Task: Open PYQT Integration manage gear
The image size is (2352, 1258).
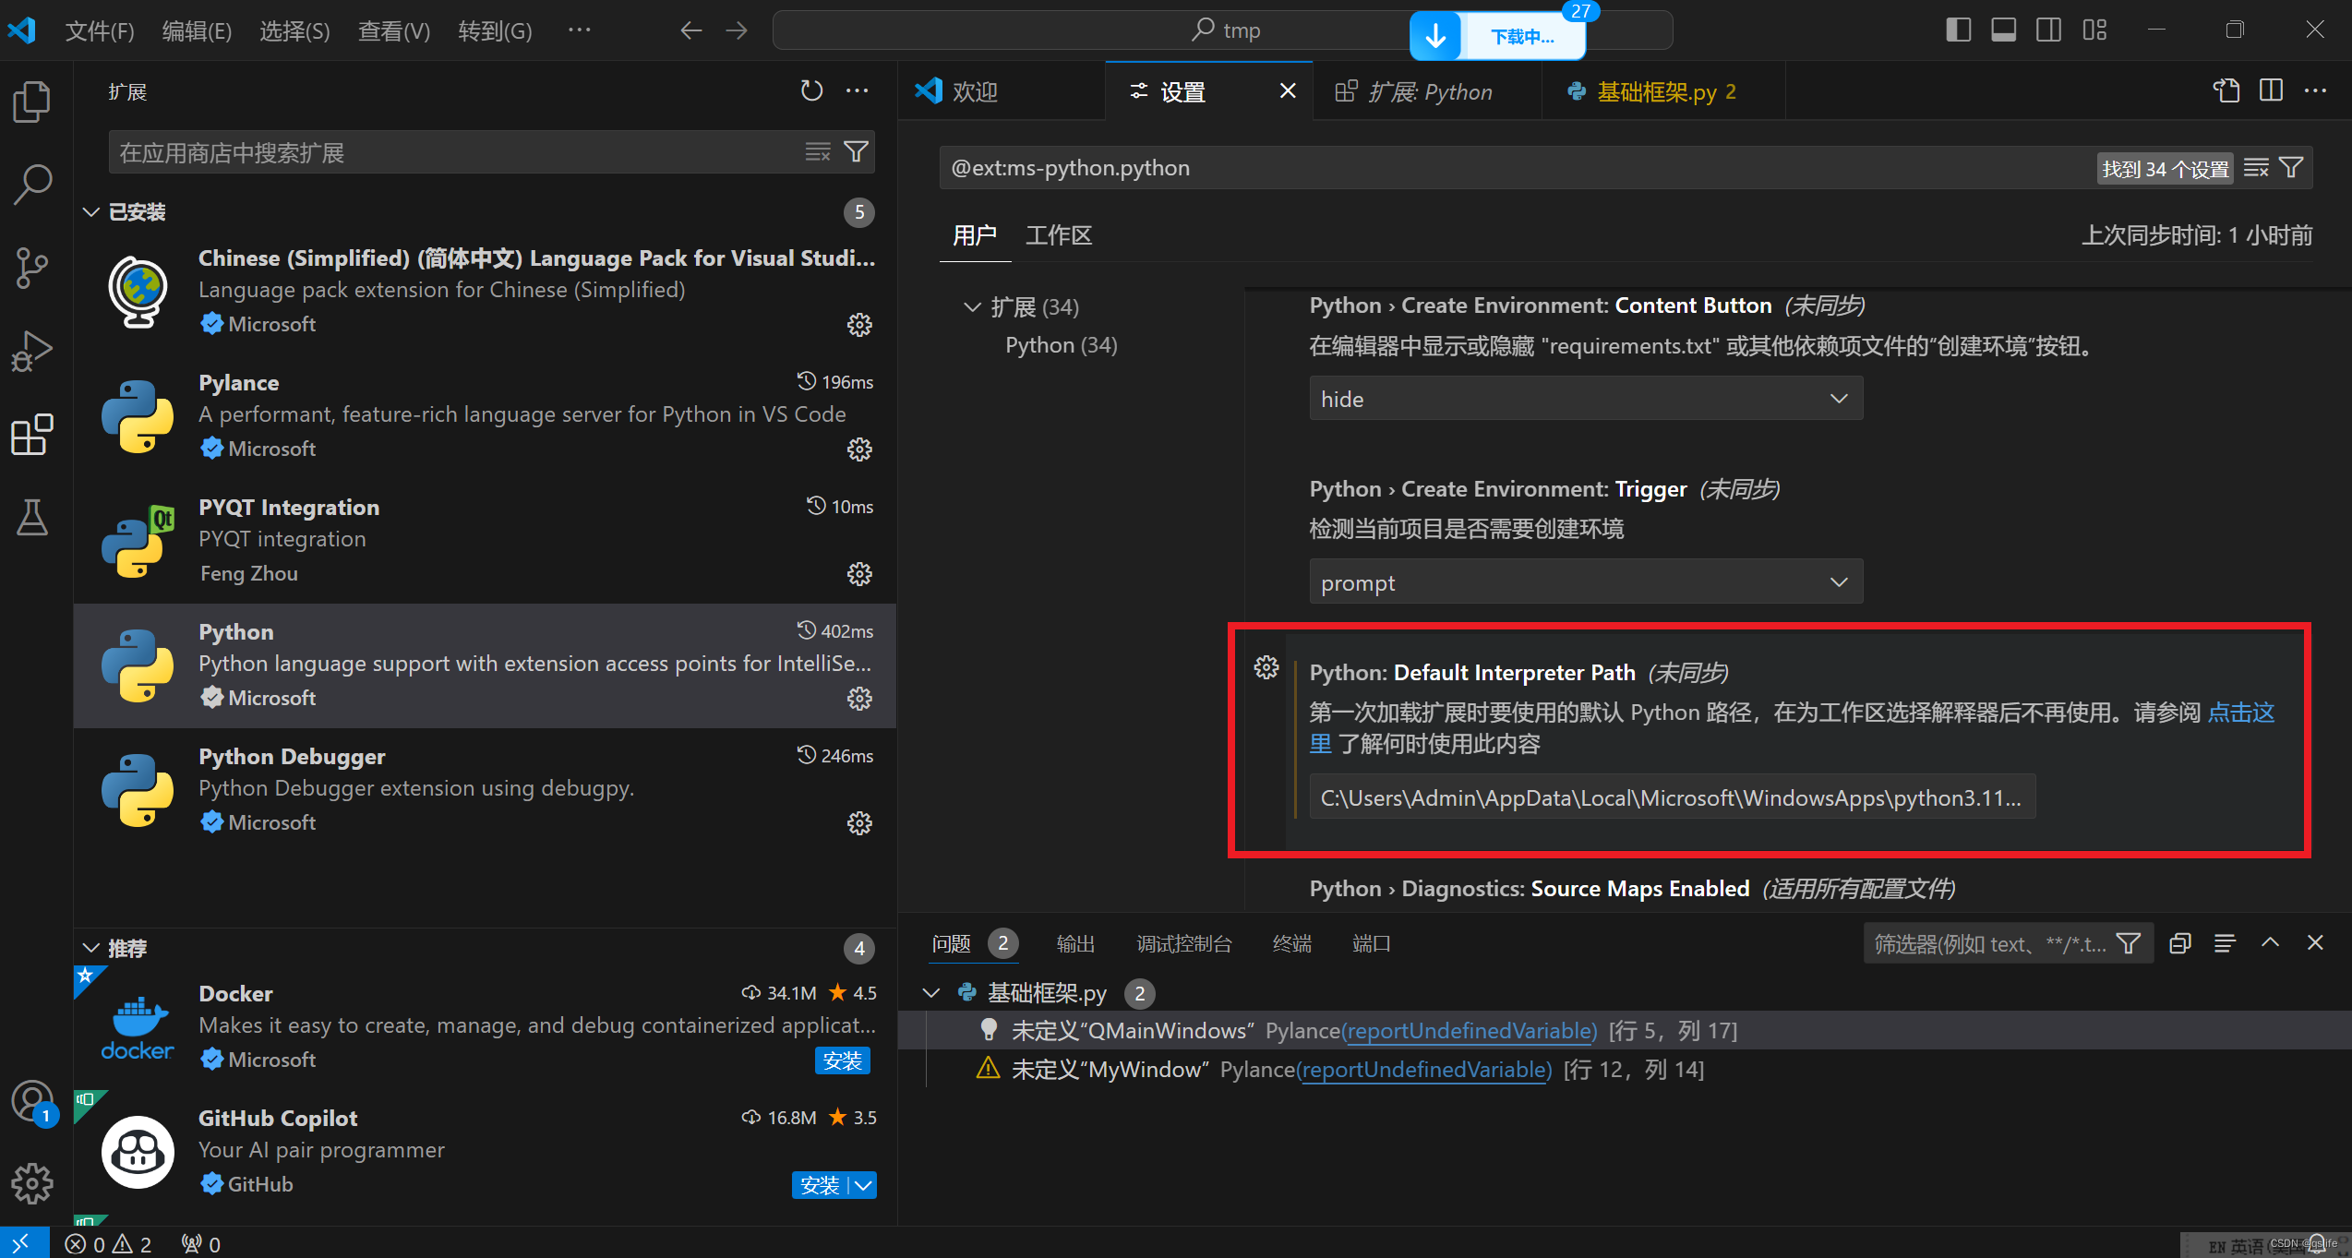Action: [x=859, y=574]
